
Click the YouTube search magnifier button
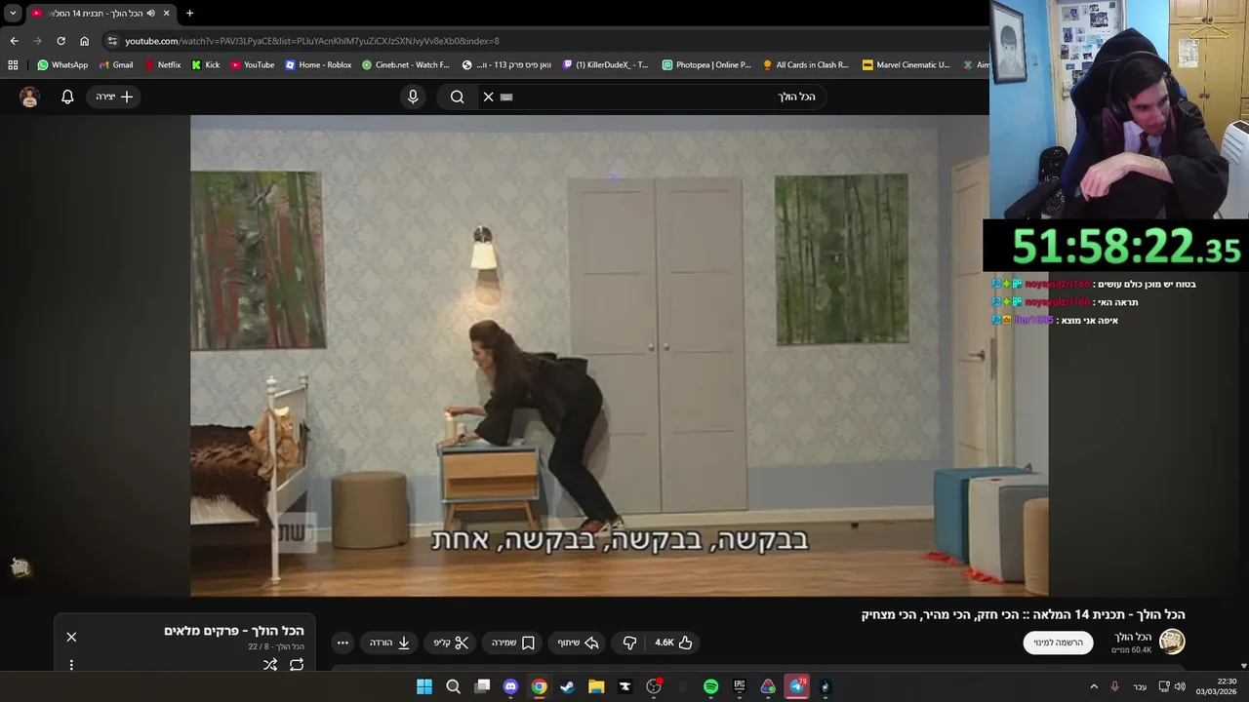coord(457,97)
